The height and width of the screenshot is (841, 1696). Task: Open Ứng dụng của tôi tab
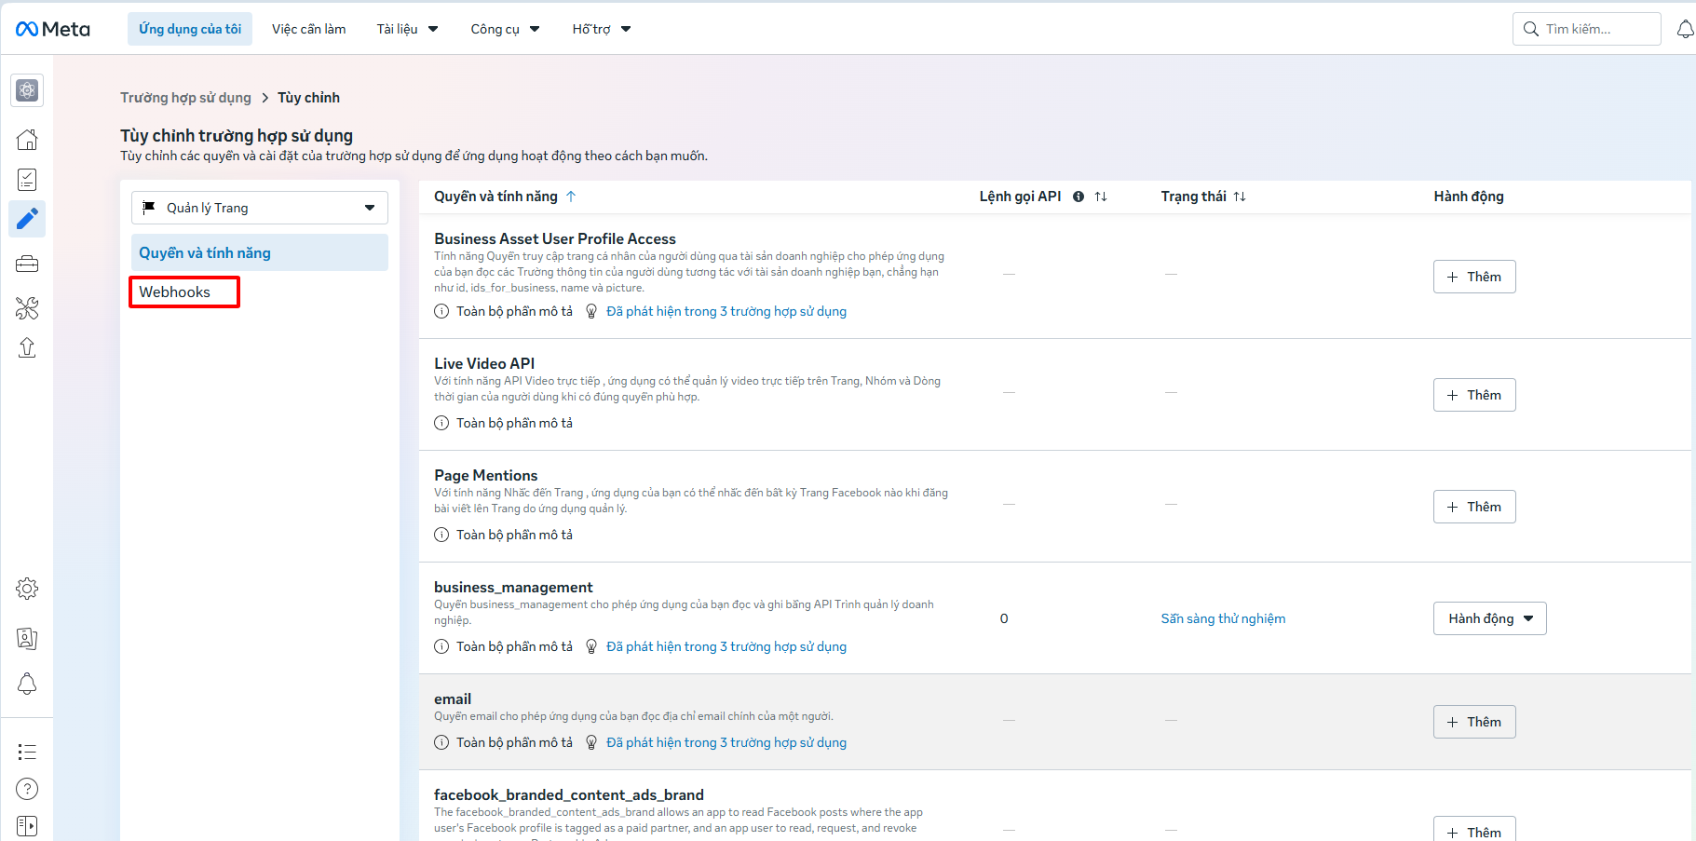coord(190,29)
